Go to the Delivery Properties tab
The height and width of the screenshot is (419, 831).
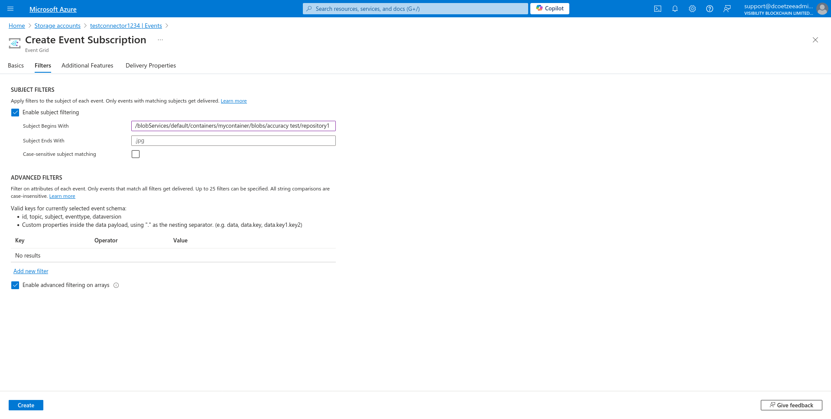click(x=150, y=66)
